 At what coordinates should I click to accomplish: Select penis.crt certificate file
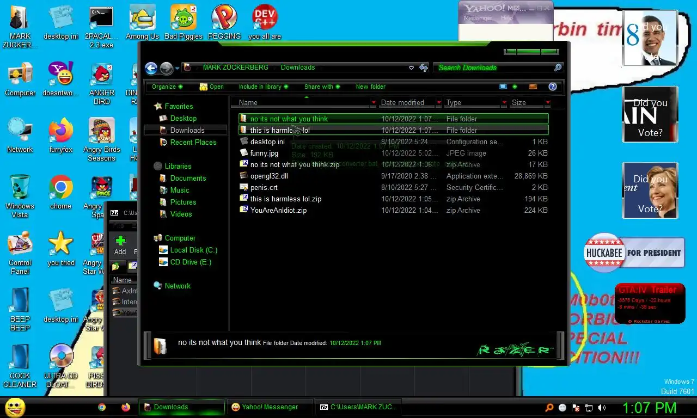(x=393, y=187)
